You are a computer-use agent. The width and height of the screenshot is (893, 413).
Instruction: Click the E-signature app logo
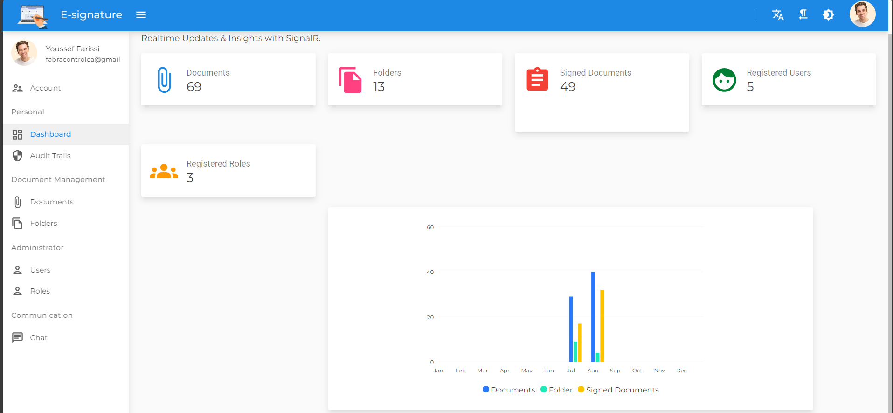[33, 16]
